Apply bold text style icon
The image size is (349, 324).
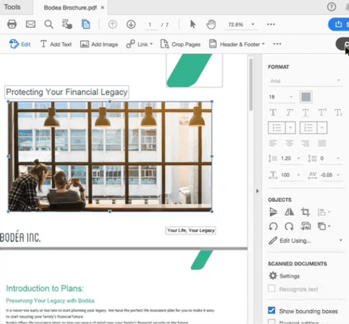point(273,113)
